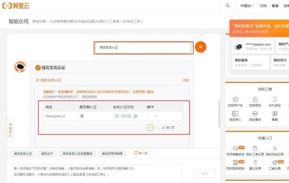Click the 域名实名认证 suggestion chip
289x183 pixels.
(x=23, y=153)
